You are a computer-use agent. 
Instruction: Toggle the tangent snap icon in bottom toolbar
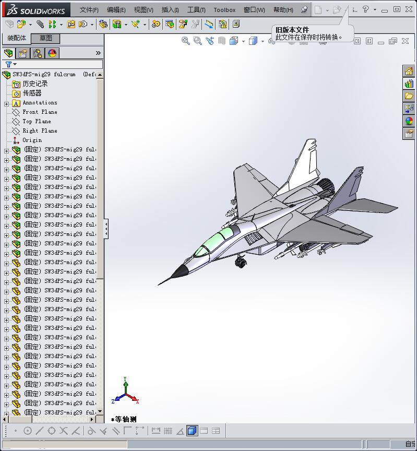click(x=91, y=431)
